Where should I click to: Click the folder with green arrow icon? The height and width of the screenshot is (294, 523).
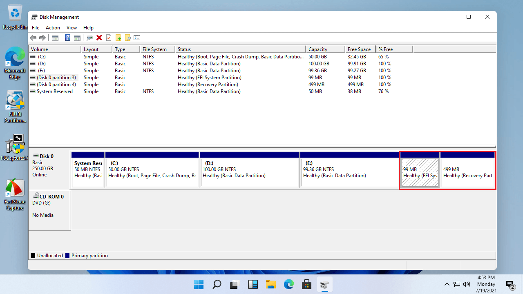[118, 38]
